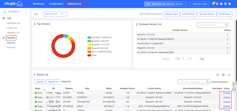Open the column display dropdown
This screenshot has height=111, width=237.
point(224,75)
